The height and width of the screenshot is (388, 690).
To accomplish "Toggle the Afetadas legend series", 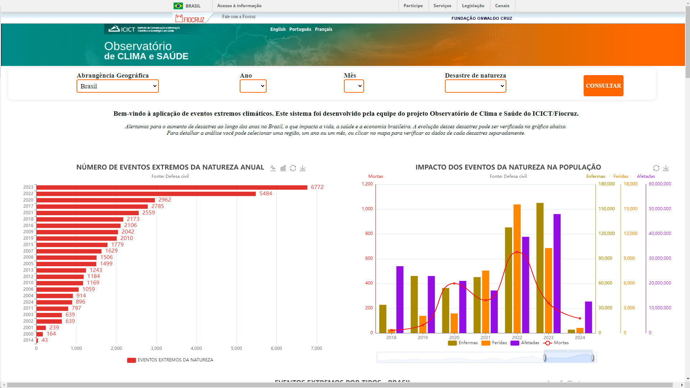I will 525,343.
